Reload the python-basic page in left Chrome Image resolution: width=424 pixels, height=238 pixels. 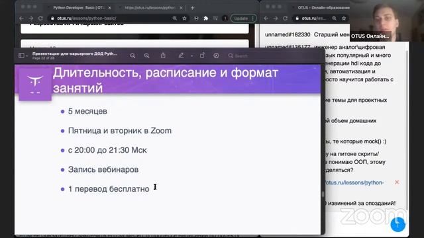(40, 18)
